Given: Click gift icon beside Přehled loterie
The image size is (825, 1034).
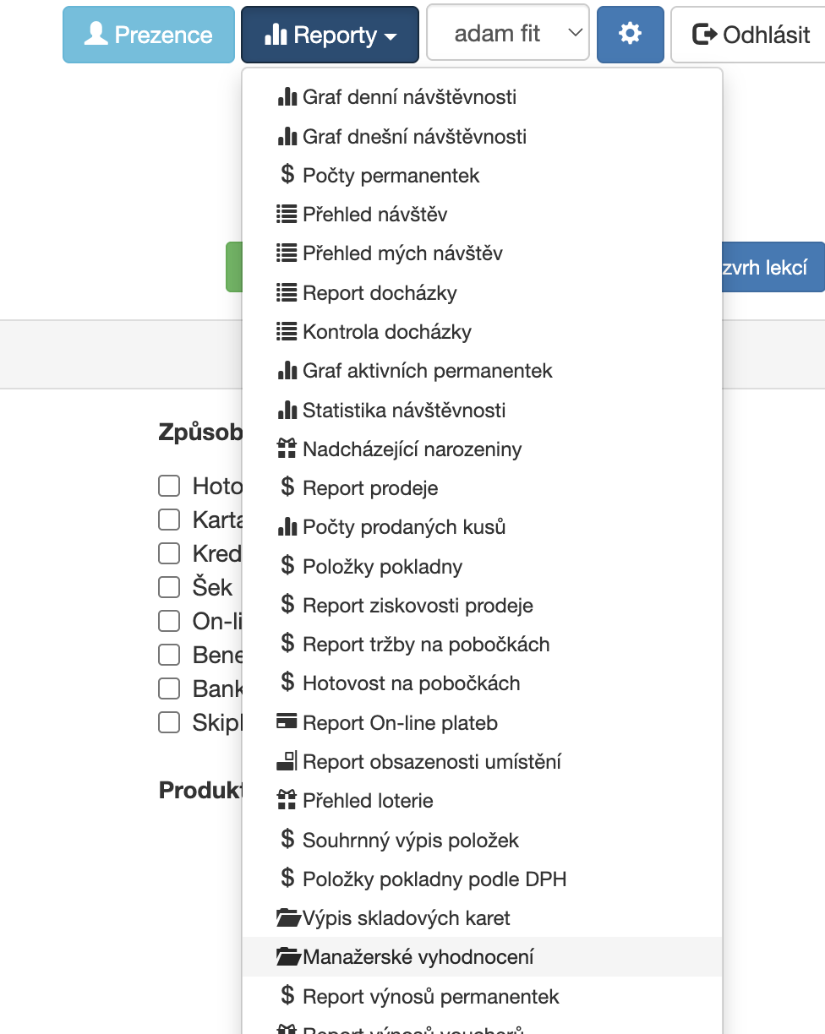Looking at the screenshot, I should (287, 800).
